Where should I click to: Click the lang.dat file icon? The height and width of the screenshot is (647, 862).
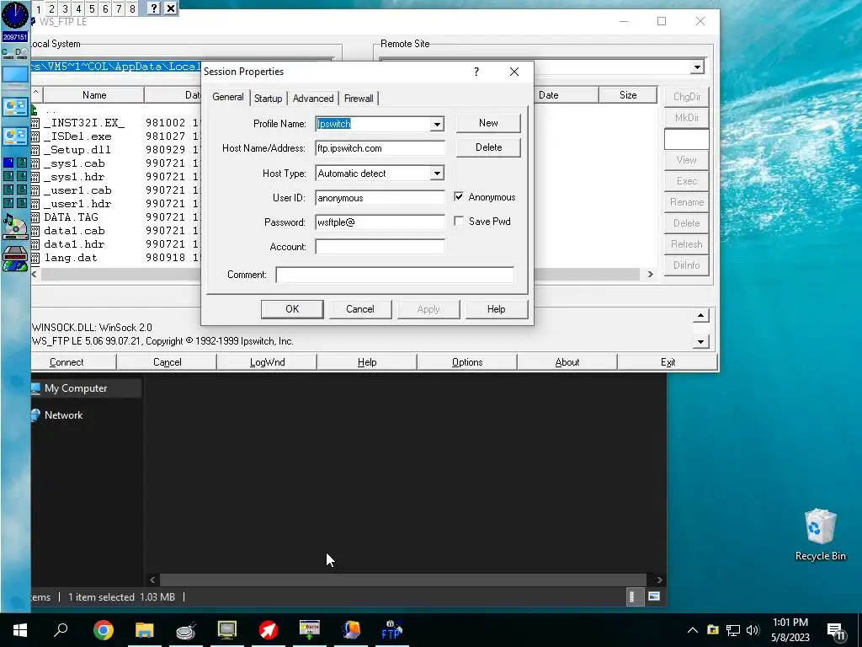[x=35, y=258]
